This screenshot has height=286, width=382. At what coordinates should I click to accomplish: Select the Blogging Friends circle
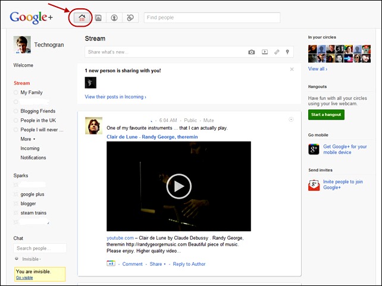pos(37,111)
